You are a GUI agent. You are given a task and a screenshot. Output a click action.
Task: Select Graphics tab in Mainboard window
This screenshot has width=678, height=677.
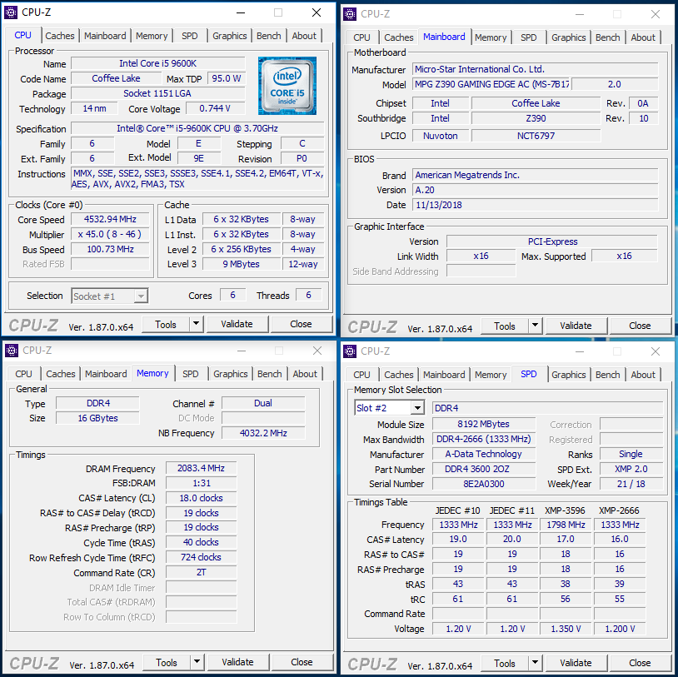568,37
